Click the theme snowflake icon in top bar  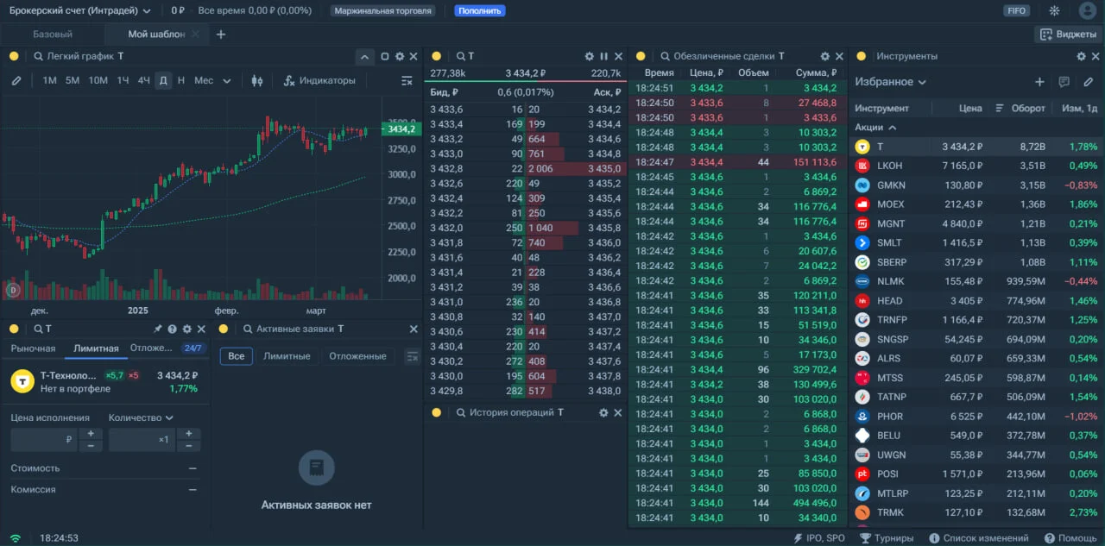[x=1054, y=11]
